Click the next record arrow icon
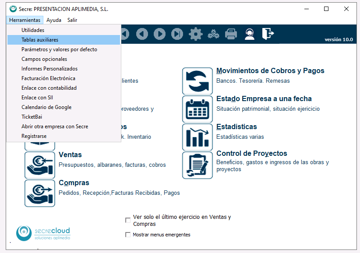 point(159,34)
